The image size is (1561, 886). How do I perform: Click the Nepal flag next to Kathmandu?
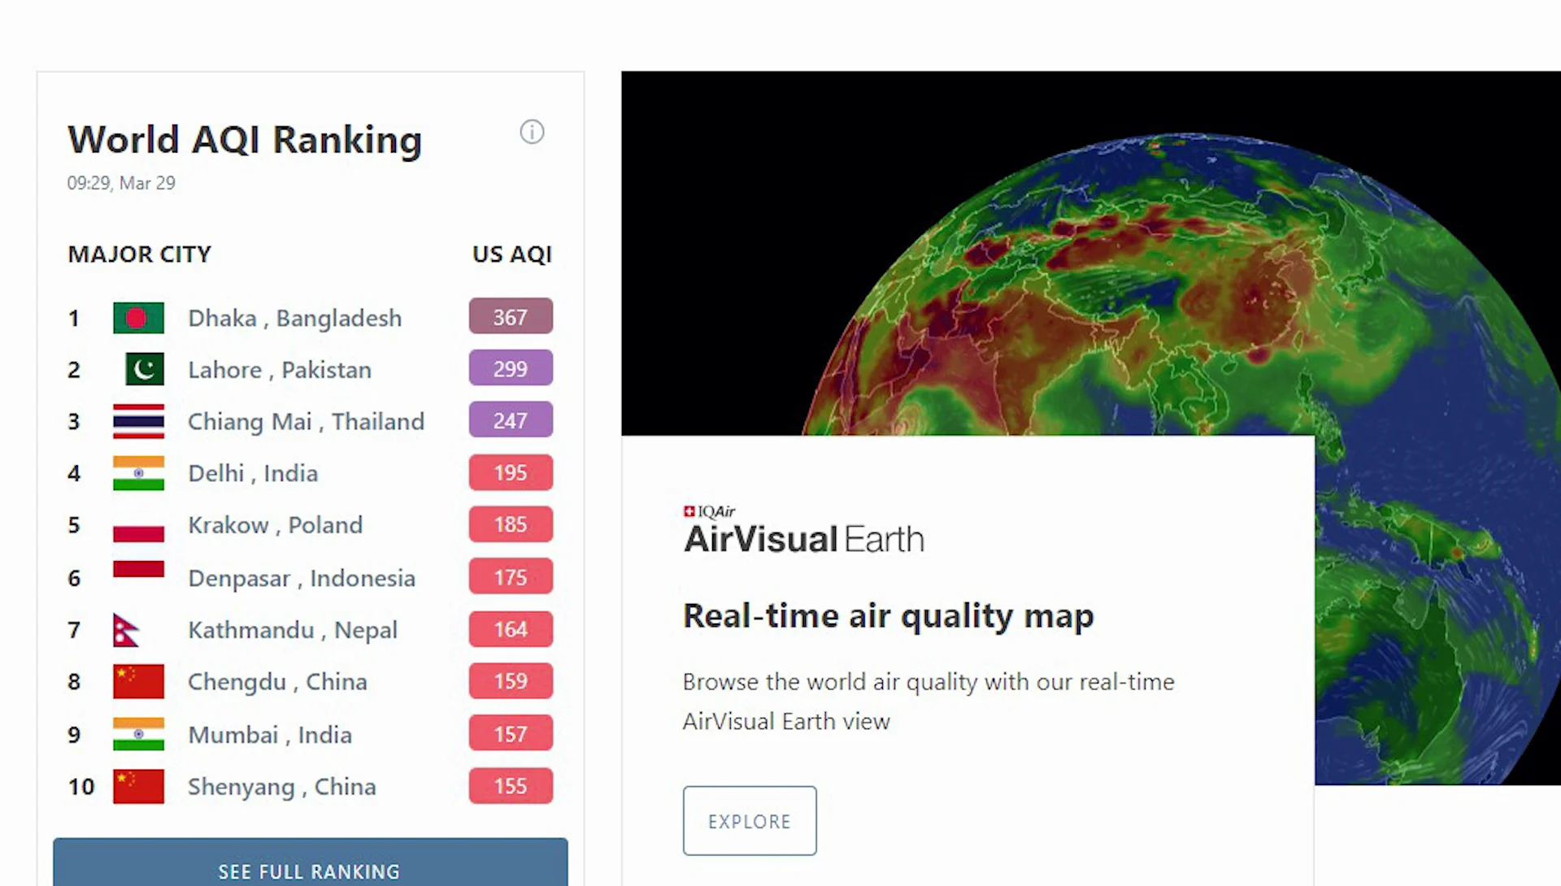127,629
